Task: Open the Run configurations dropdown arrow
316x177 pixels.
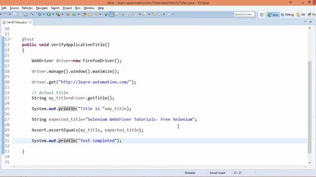Action: pyautogui.click(x=53, y=14)
